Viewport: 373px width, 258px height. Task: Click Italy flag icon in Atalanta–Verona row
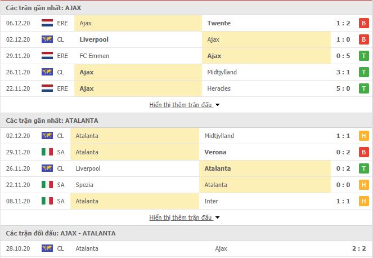(x=47, y=152)
